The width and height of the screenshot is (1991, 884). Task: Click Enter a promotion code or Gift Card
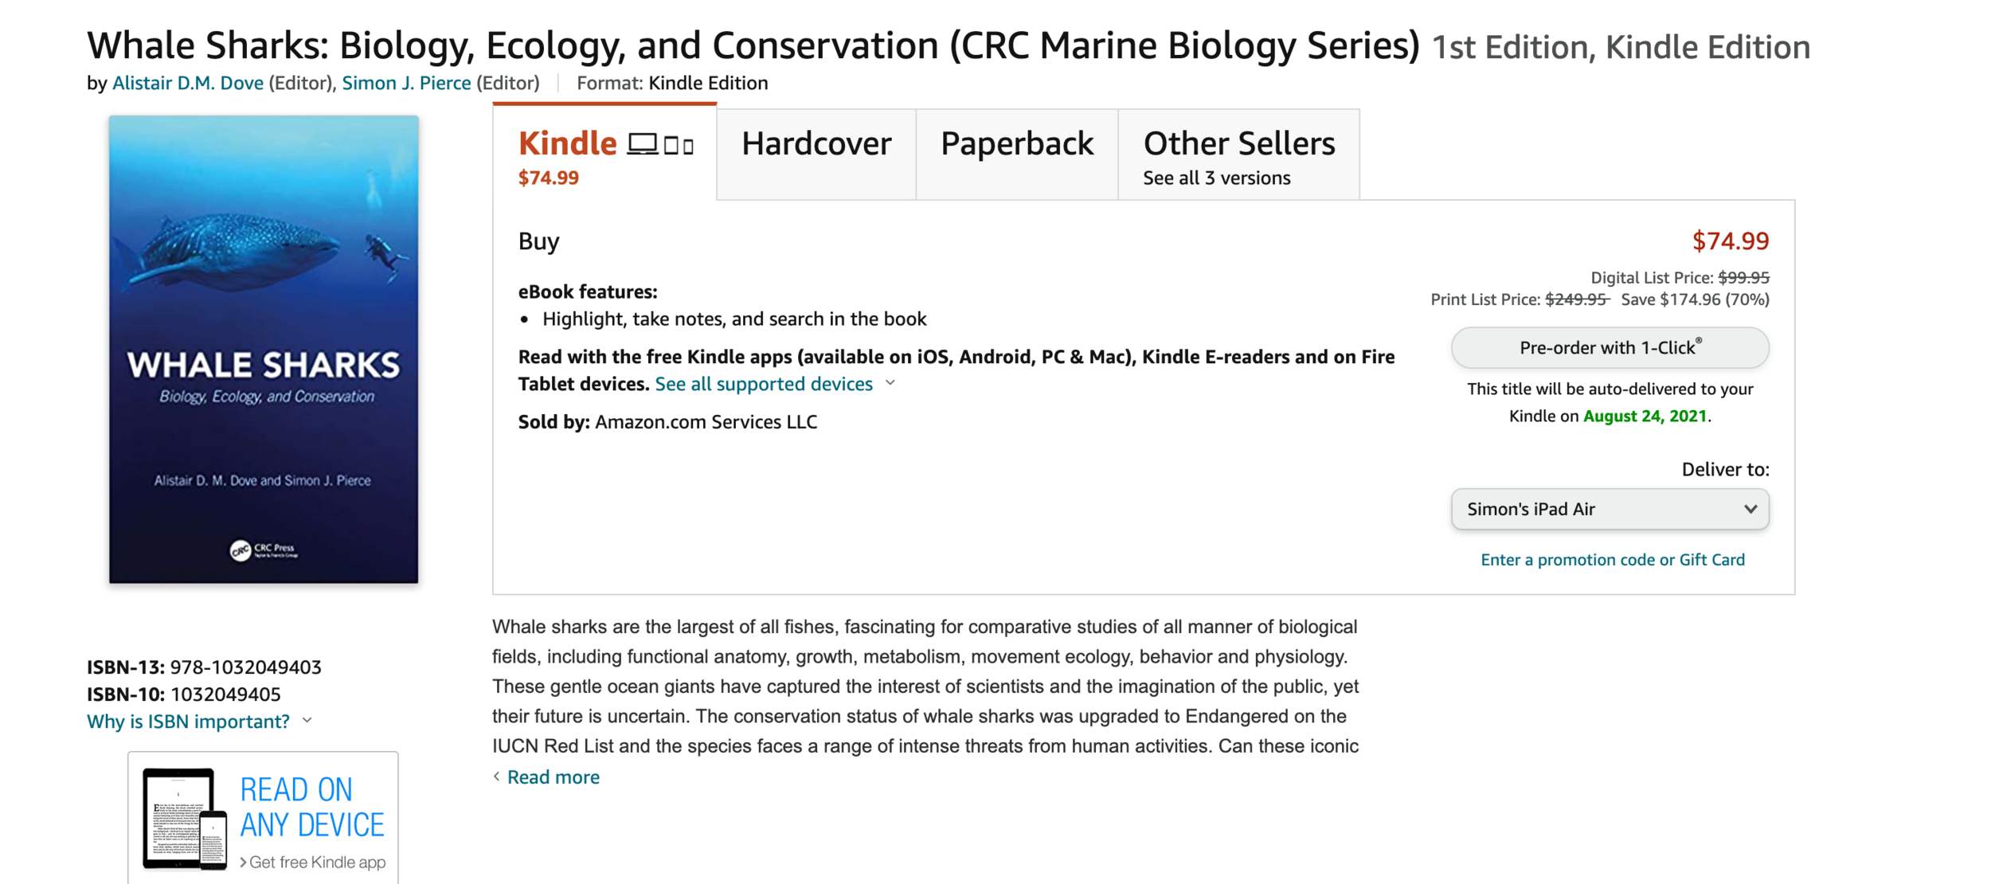[1612, 559]
